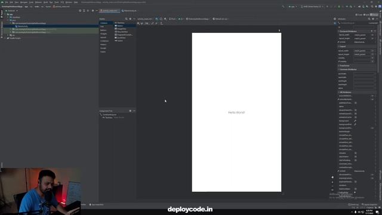Switch to MainActivity.kt editor tab
The image size is (382, 215).
coord(129,11)
